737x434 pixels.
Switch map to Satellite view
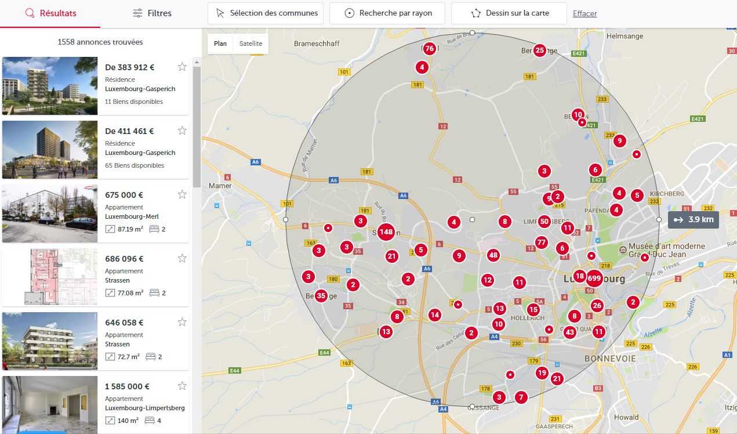(250, 44)
